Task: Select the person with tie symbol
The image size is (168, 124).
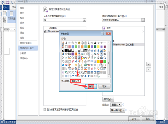Action: [x=63, y=43]
